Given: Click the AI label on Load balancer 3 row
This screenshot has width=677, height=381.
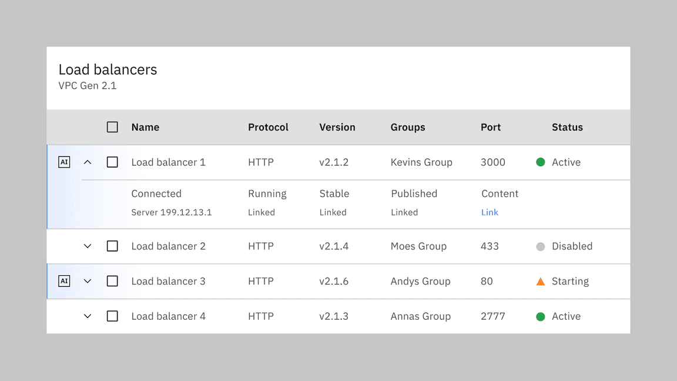Looking at the screenshot, I should [64, 281].
